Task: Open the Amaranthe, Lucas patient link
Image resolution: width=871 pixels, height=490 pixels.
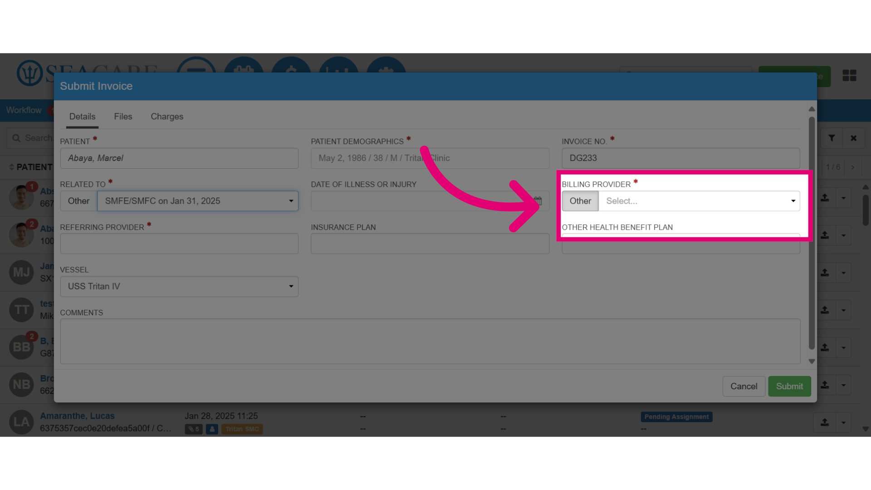Action: pyautogui.click(x=77, y=416)
